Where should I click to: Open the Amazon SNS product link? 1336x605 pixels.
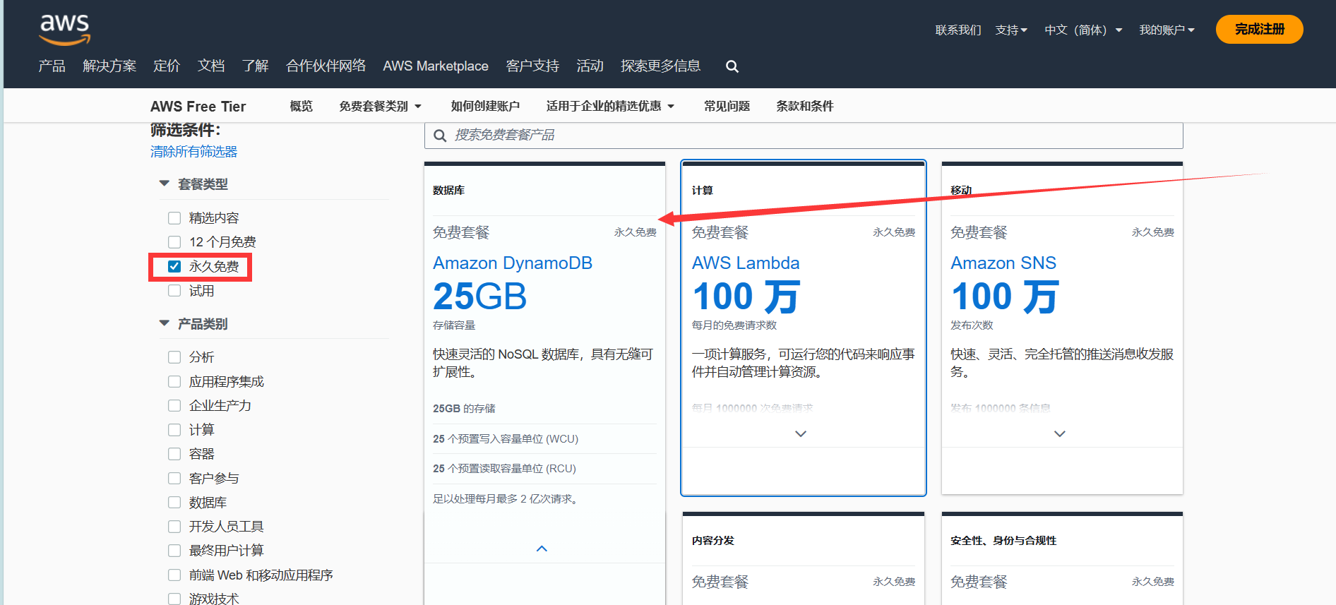tap(1003, 263)
